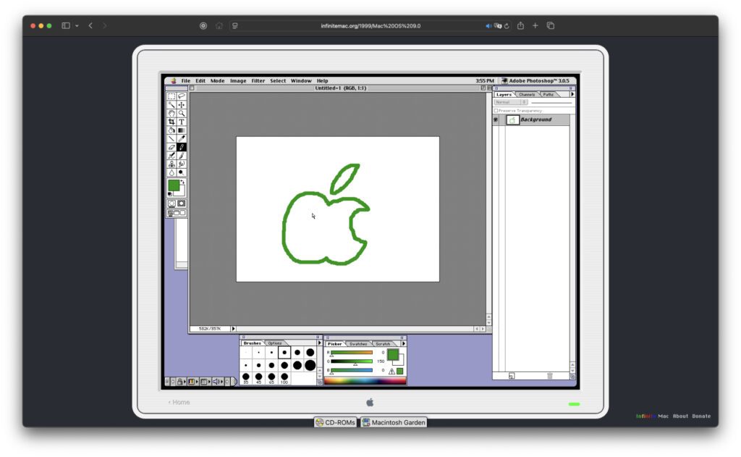Screen dimensions: 741x457
Task: Toggle the highlighted medium brush in Brushes palette
Action: pyautogui.click(x=283, y=353)
